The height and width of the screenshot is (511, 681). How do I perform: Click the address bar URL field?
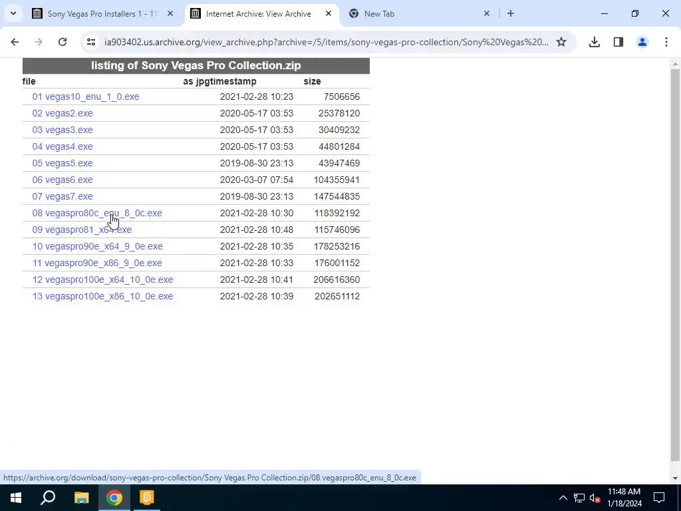tap(326, 42)
